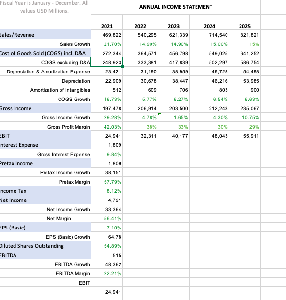This screenshot has width=286, height=300.
Task: Select the 2025 Amortization value 900
Action: [x=245, y=90]
